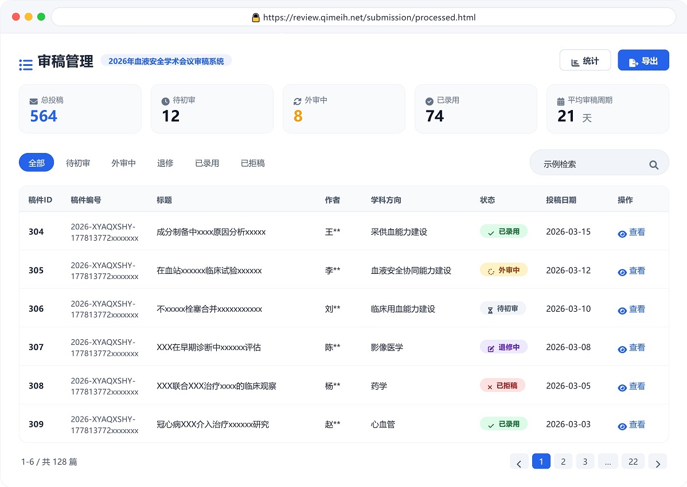
Task: Click 外审中 status badge in row 305
Action: (503, 270)
